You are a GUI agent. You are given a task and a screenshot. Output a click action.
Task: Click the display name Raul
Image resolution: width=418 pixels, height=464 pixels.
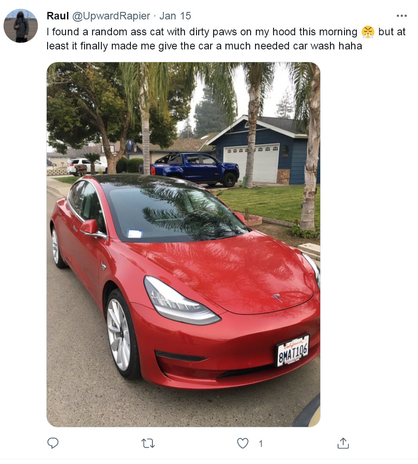point(58,16)
